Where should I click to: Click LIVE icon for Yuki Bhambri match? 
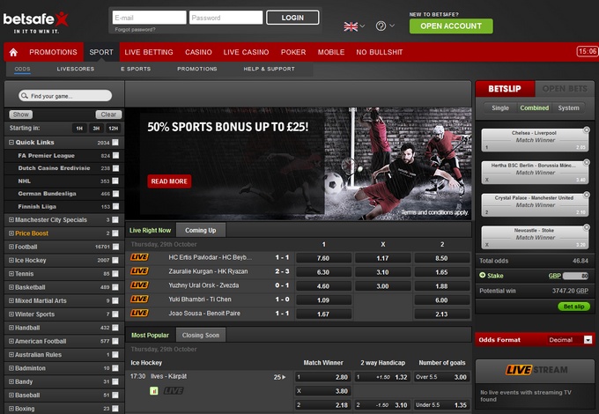tap(139, 299)
